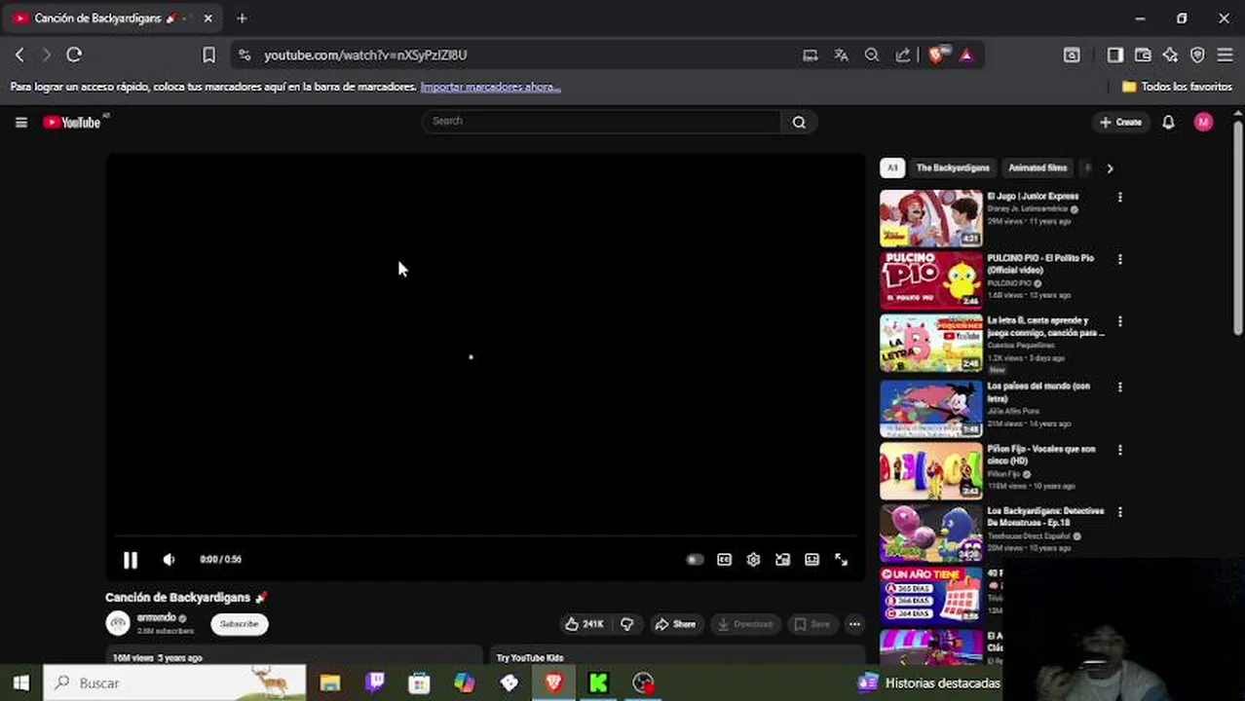Open Los países del mundo video title
The image size is (1245, 701).
(1038, 391)
